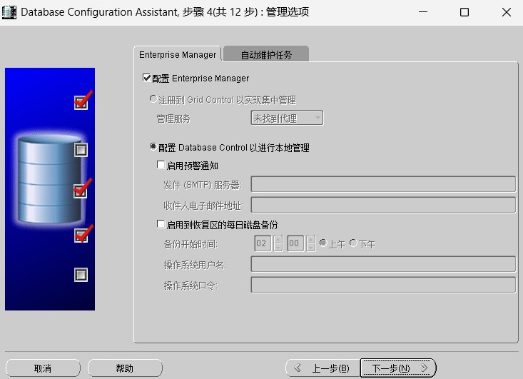Select 注册到 Grid Control 以实现集中管理 radio
Image resolution: width=523 pixels, height=379 pixels.
click(x=153, y=99)
